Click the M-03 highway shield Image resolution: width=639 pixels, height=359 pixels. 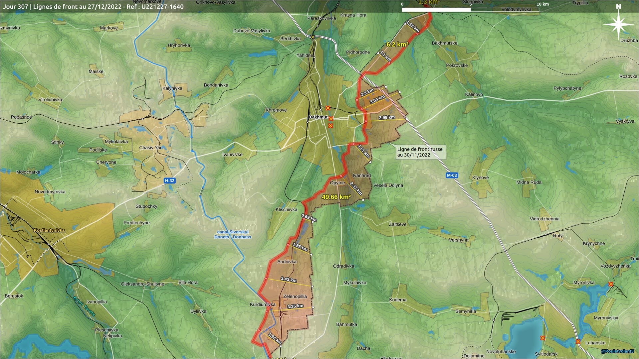click(x=452, y=175)
